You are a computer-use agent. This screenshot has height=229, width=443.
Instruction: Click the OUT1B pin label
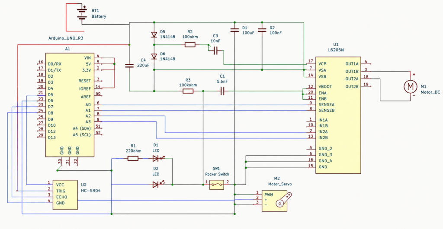(x=352, y=72)
